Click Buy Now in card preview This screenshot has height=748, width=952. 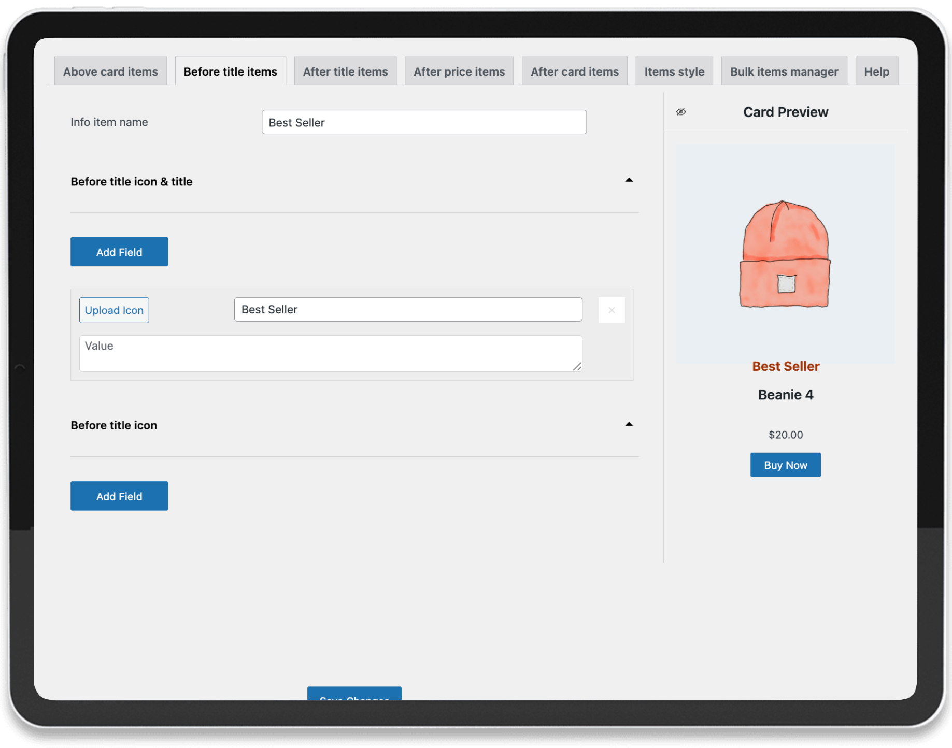786,465
